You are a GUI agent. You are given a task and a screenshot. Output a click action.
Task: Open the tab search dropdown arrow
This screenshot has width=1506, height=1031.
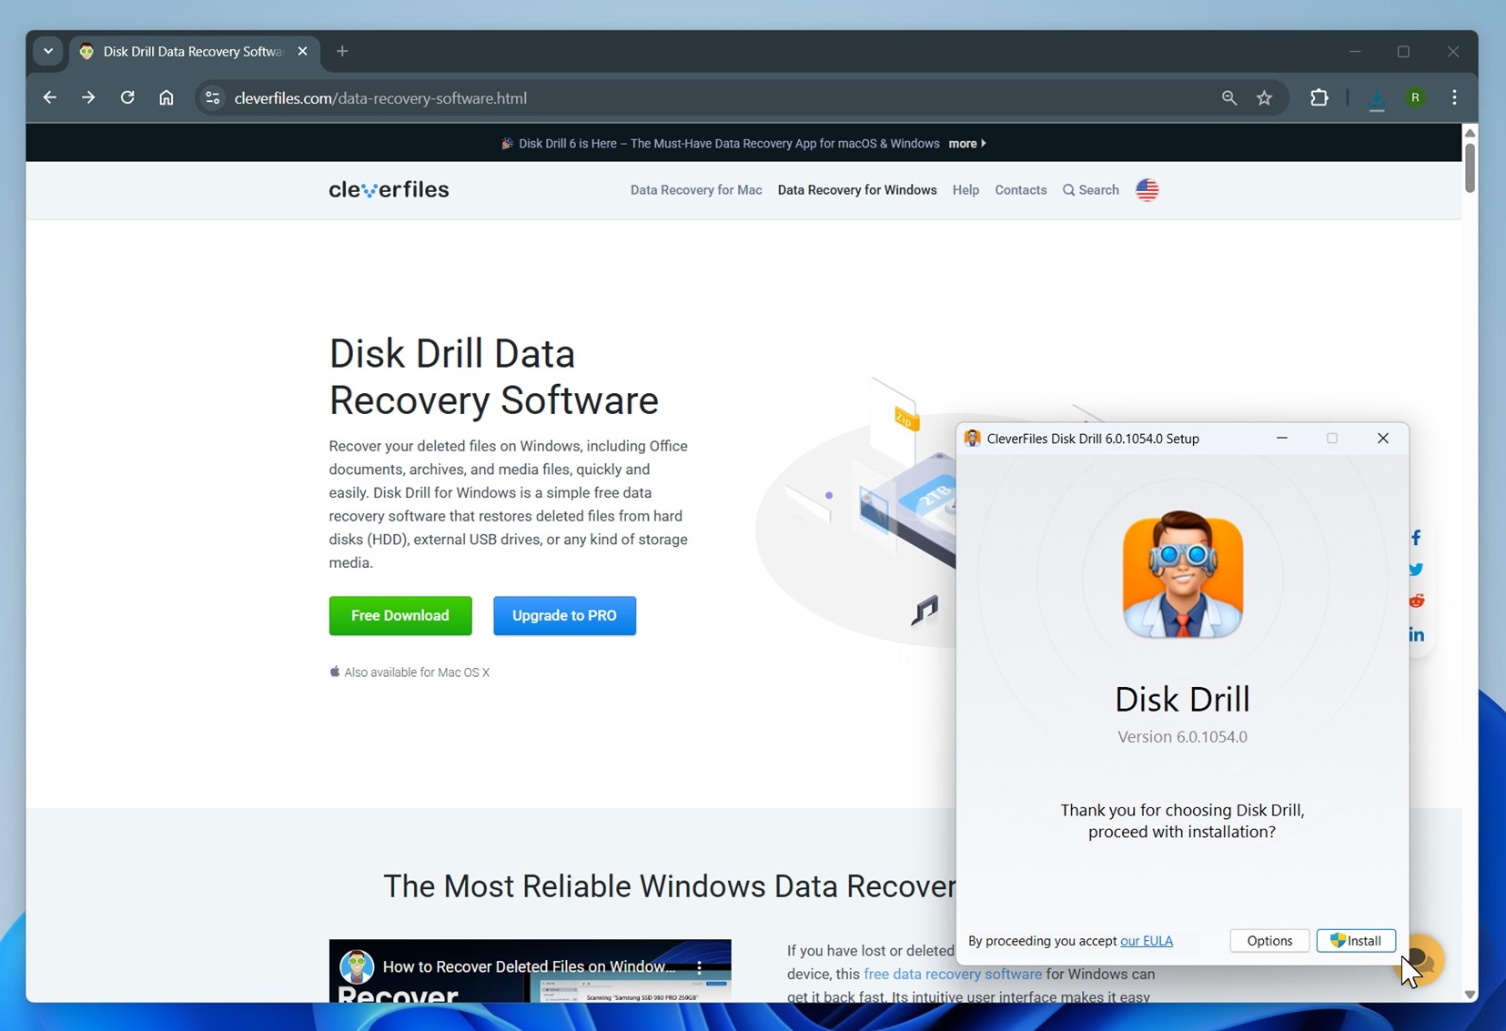(x=47, y=51)
